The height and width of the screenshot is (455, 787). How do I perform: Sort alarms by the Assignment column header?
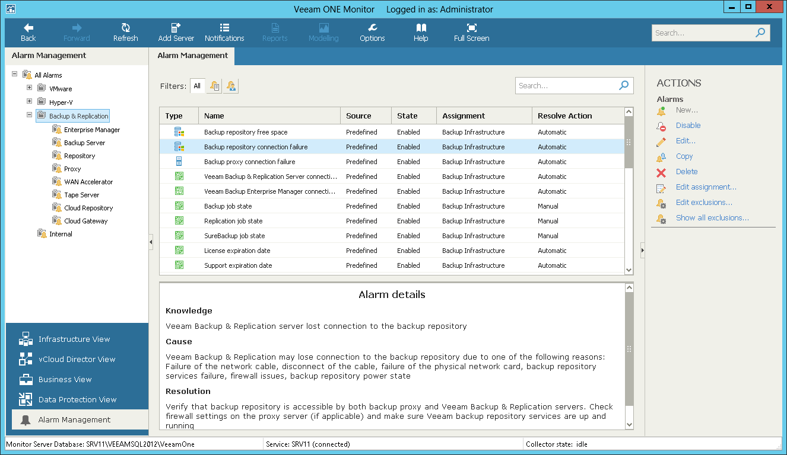tap(484, 116)
